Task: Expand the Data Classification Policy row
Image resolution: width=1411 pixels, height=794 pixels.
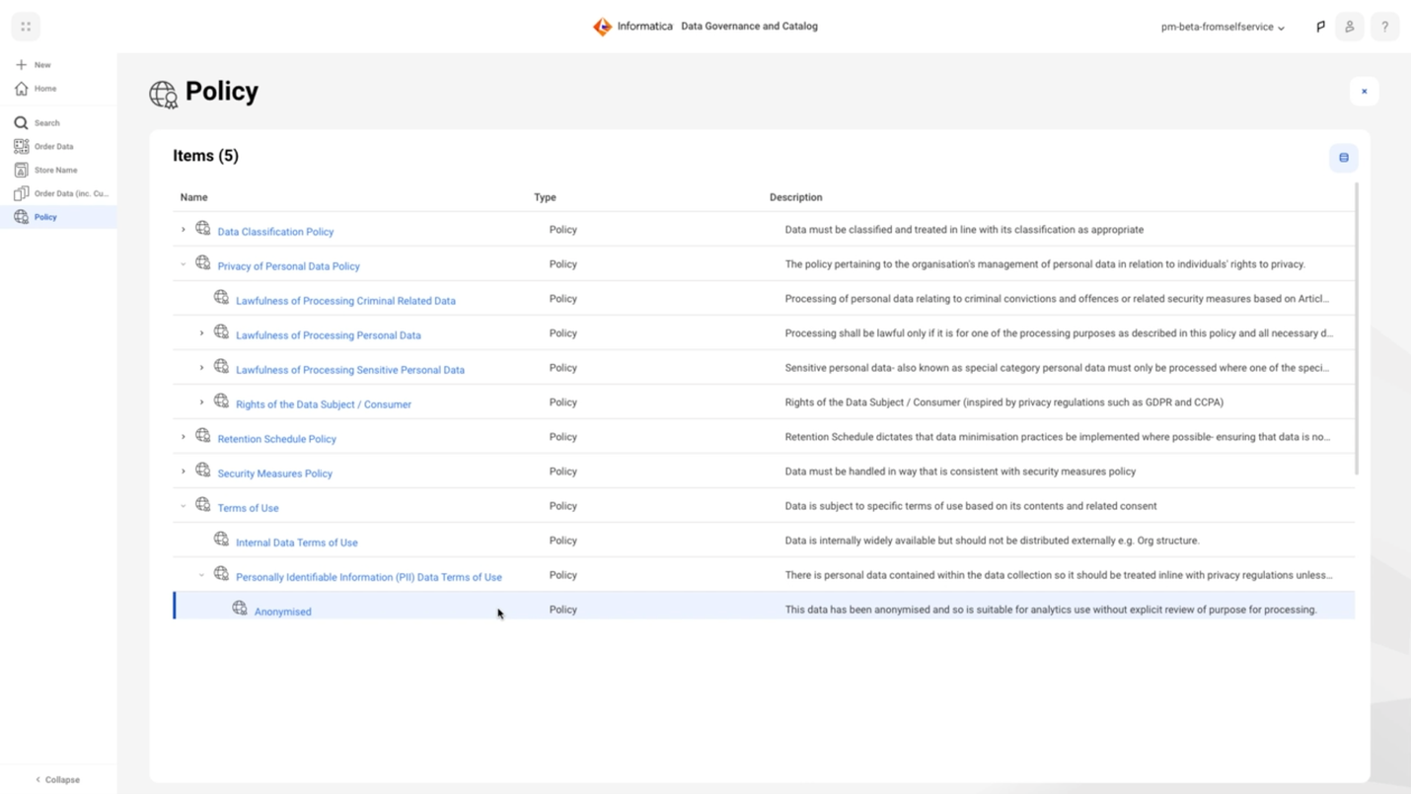Action: (x=184, y=230)
